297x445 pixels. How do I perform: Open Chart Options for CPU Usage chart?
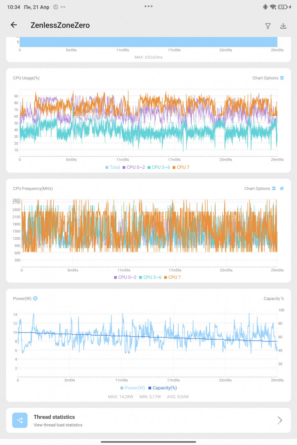(268, 78)
